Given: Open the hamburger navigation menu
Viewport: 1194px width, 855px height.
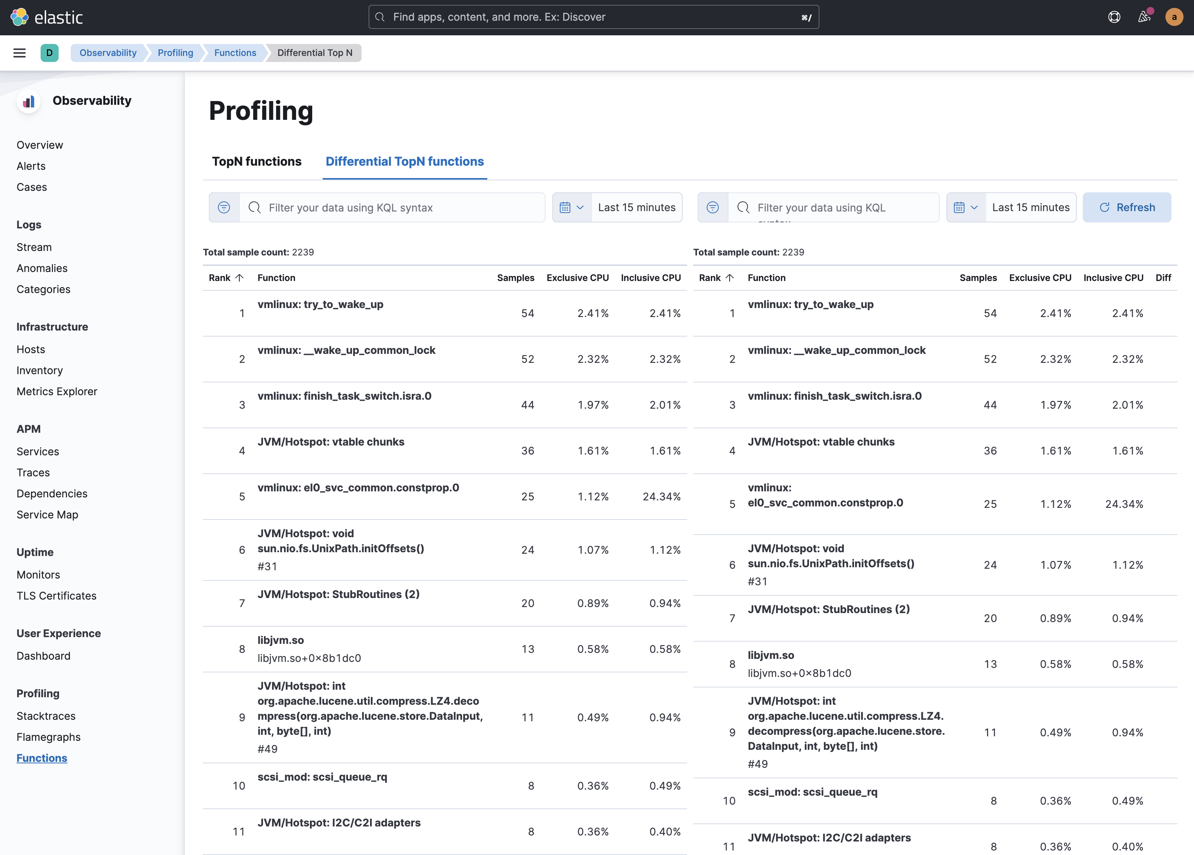Looking at the screenshot, I should point(20,53).
